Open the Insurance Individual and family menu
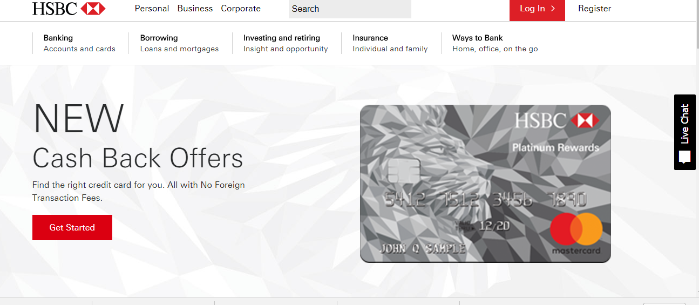 point(390,43)
